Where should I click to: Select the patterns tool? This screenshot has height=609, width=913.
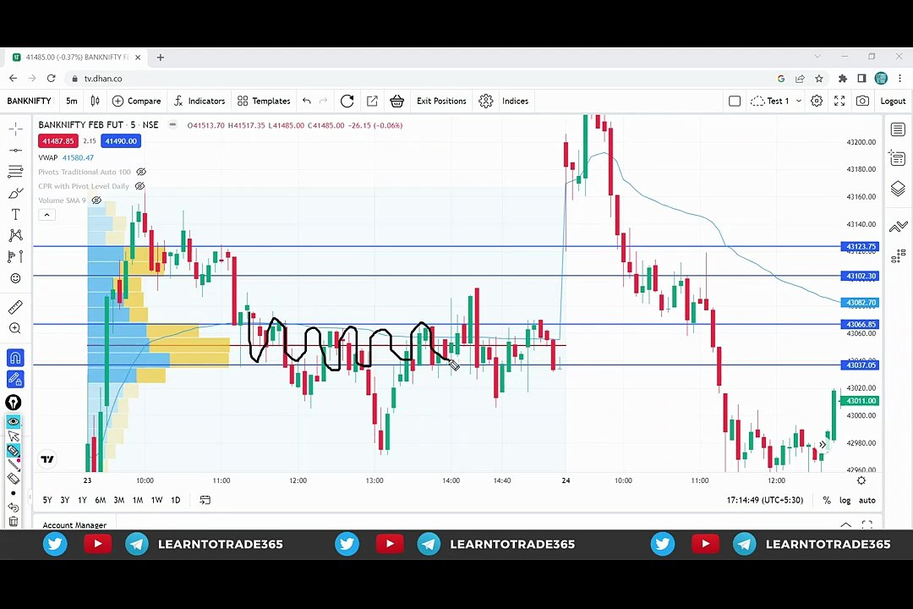click(16, 235)
